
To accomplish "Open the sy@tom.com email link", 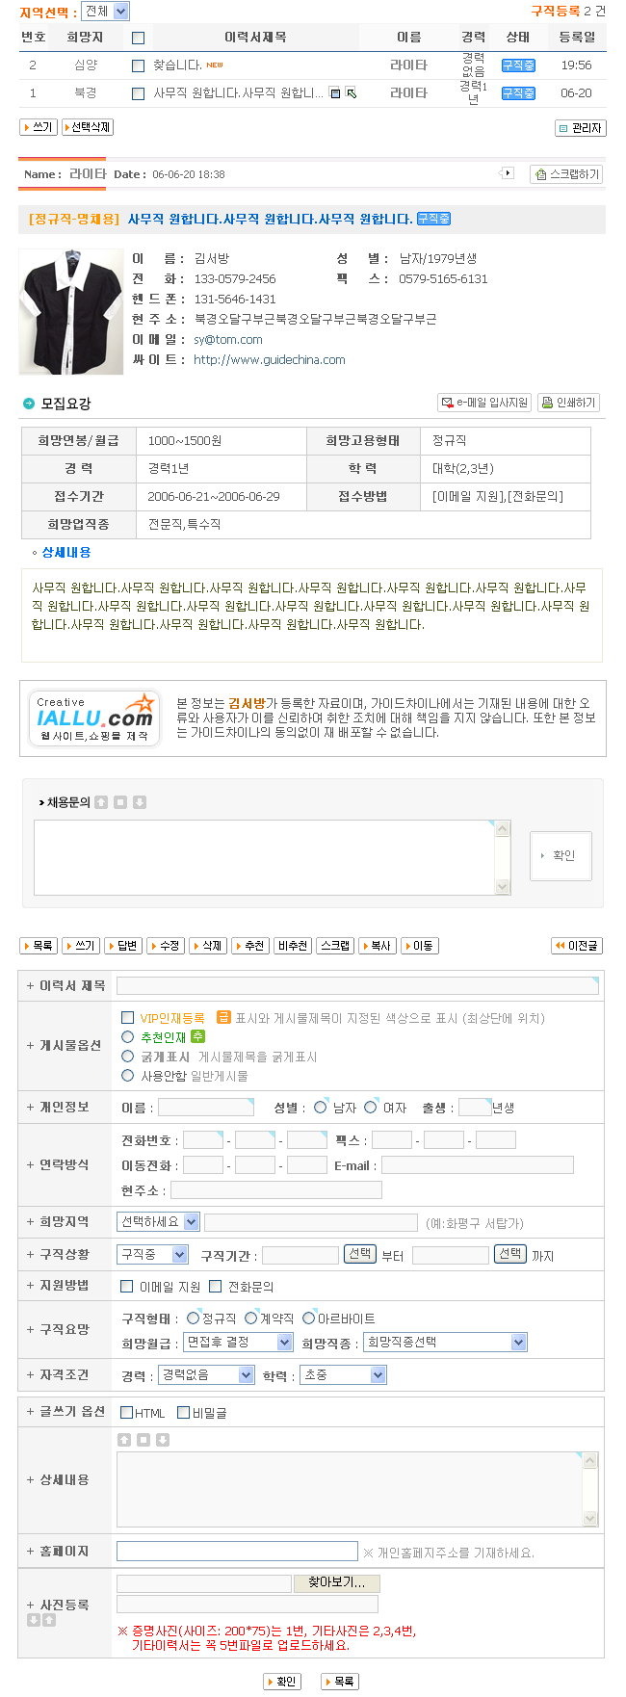I will (x=228, y=340).
